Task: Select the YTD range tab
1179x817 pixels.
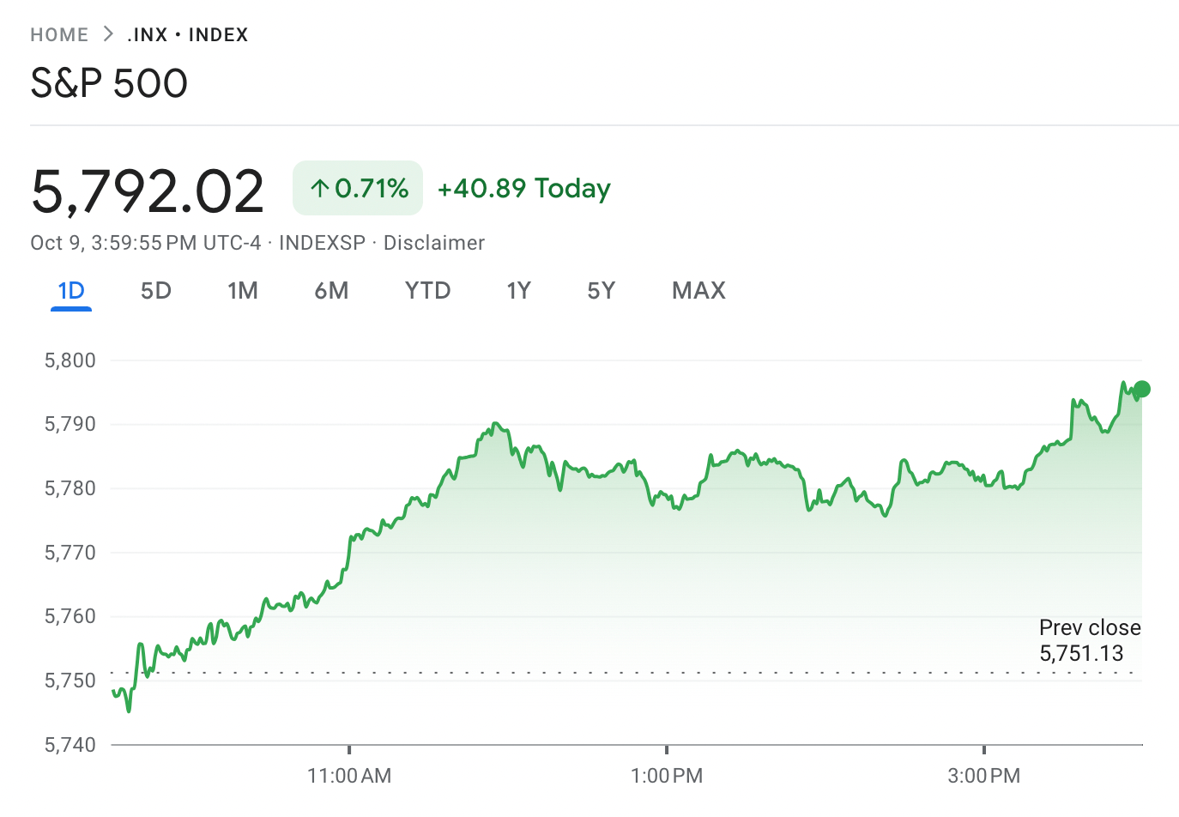Action: 427,291
